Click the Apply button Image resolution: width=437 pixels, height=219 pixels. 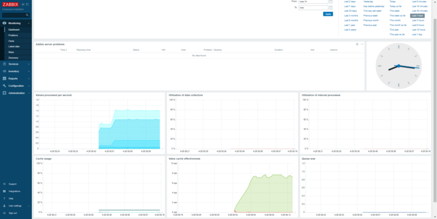(328, 14)
